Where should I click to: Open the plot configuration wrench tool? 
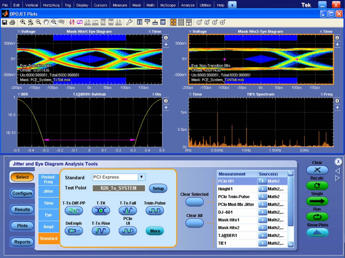click(x=130, y=22)
